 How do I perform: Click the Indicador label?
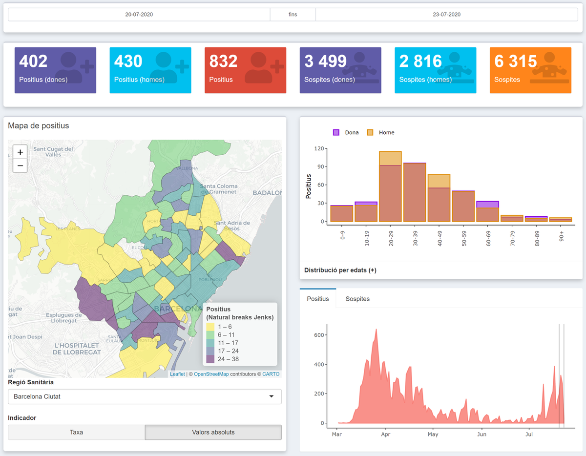22,418
